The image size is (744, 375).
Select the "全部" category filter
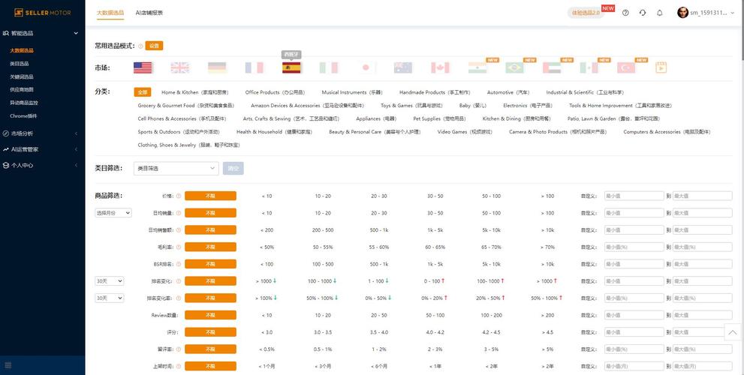click(143, 92)
